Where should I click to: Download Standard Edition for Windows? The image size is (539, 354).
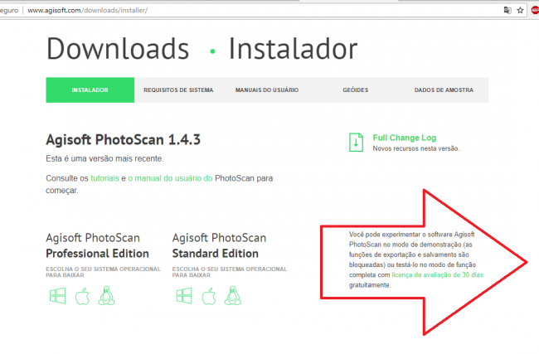pos(184,296)
